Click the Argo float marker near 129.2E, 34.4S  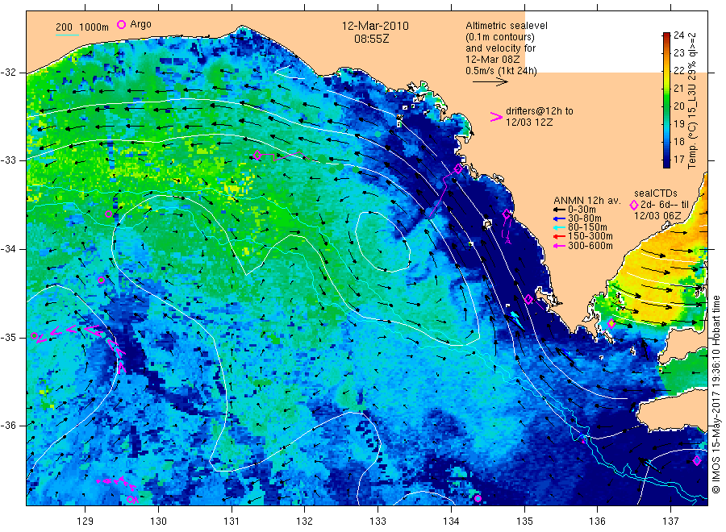tap(102, 280)
